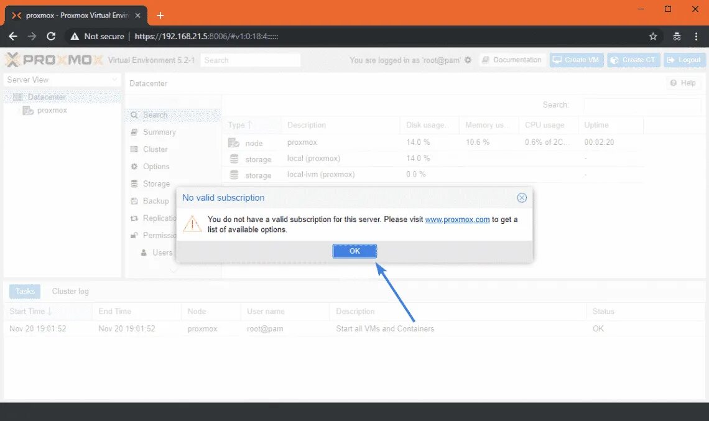Sort tasks by Start Time header

[48, 312]
